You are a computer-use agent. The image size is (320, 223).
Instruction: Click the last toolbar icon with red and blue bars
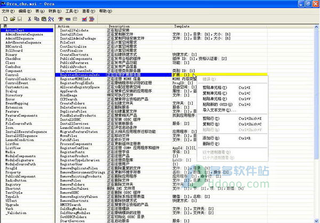click(x=92, y=19)
